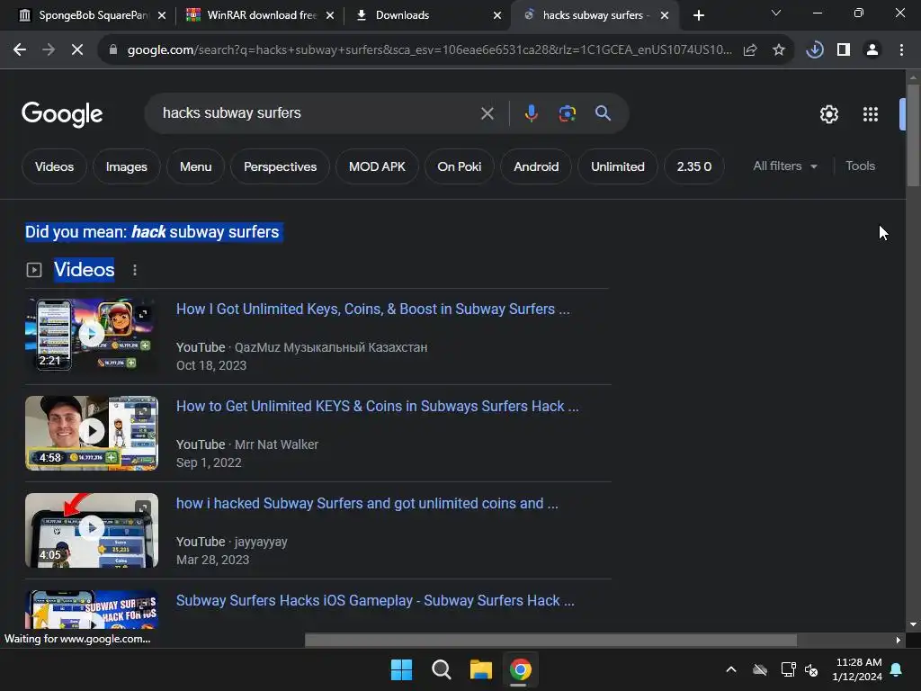This screenshot has width=921, height=691.
Task: Click the horizontal scrollbar thumb
Action: 551,640
